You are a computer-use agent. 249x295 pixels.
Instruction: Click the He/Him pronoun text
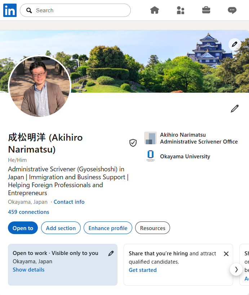(x=17, y=160)
